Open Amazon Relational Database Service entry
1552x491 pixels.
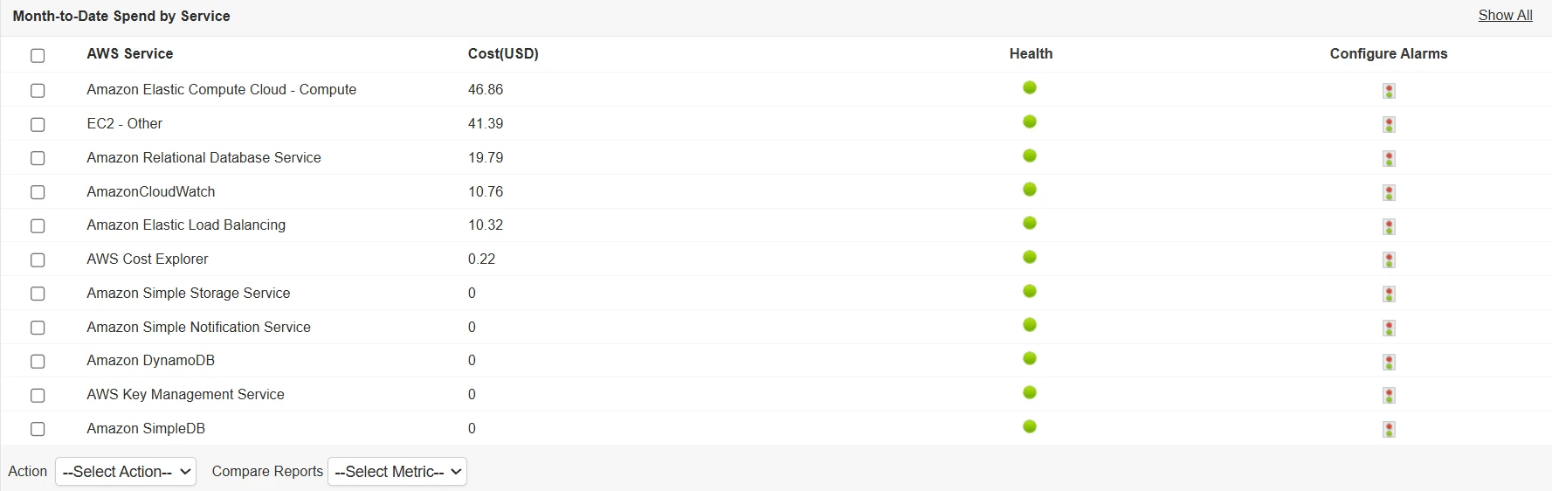203,158
